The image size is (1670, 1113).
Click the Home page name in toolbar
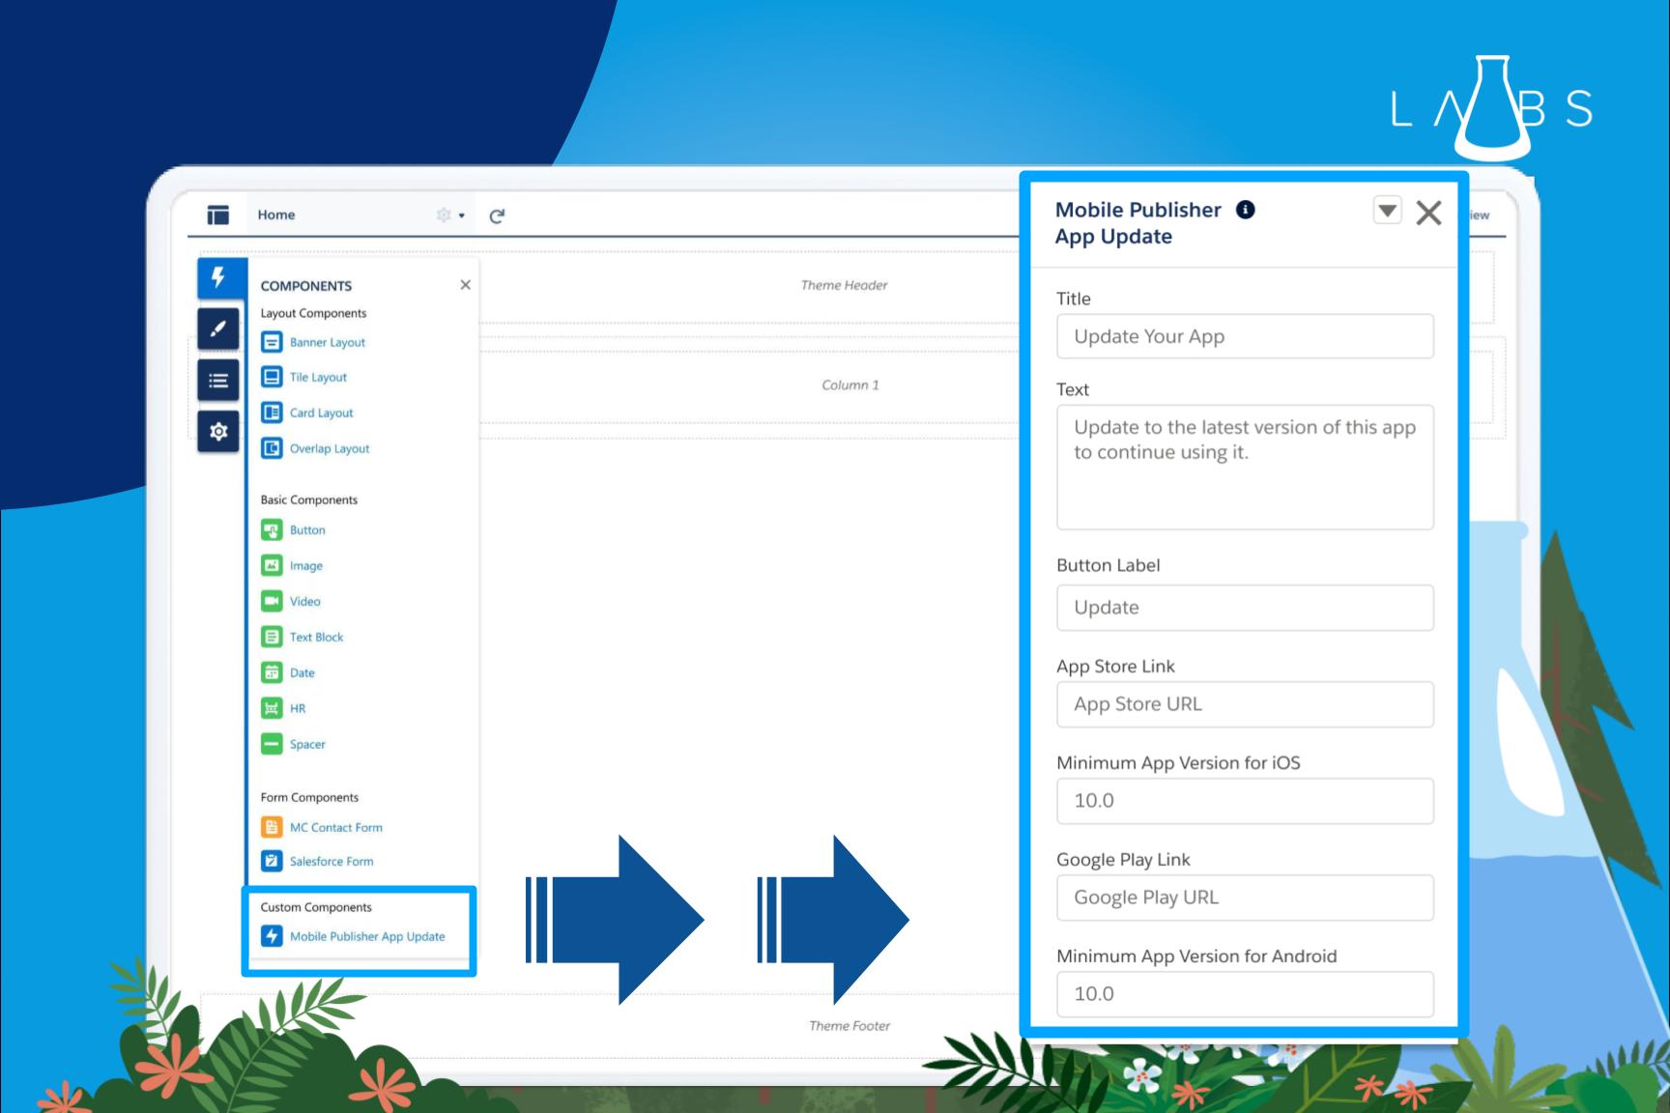pyautogui.click(x=276, y=214)
